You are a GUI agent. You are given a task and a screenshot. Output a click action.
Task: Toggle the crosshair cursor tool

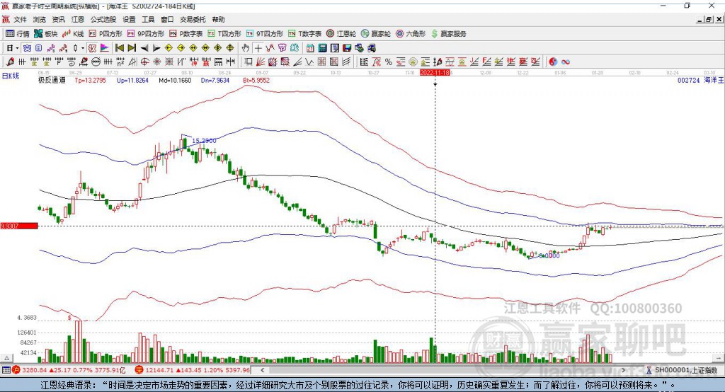[258, 48]
